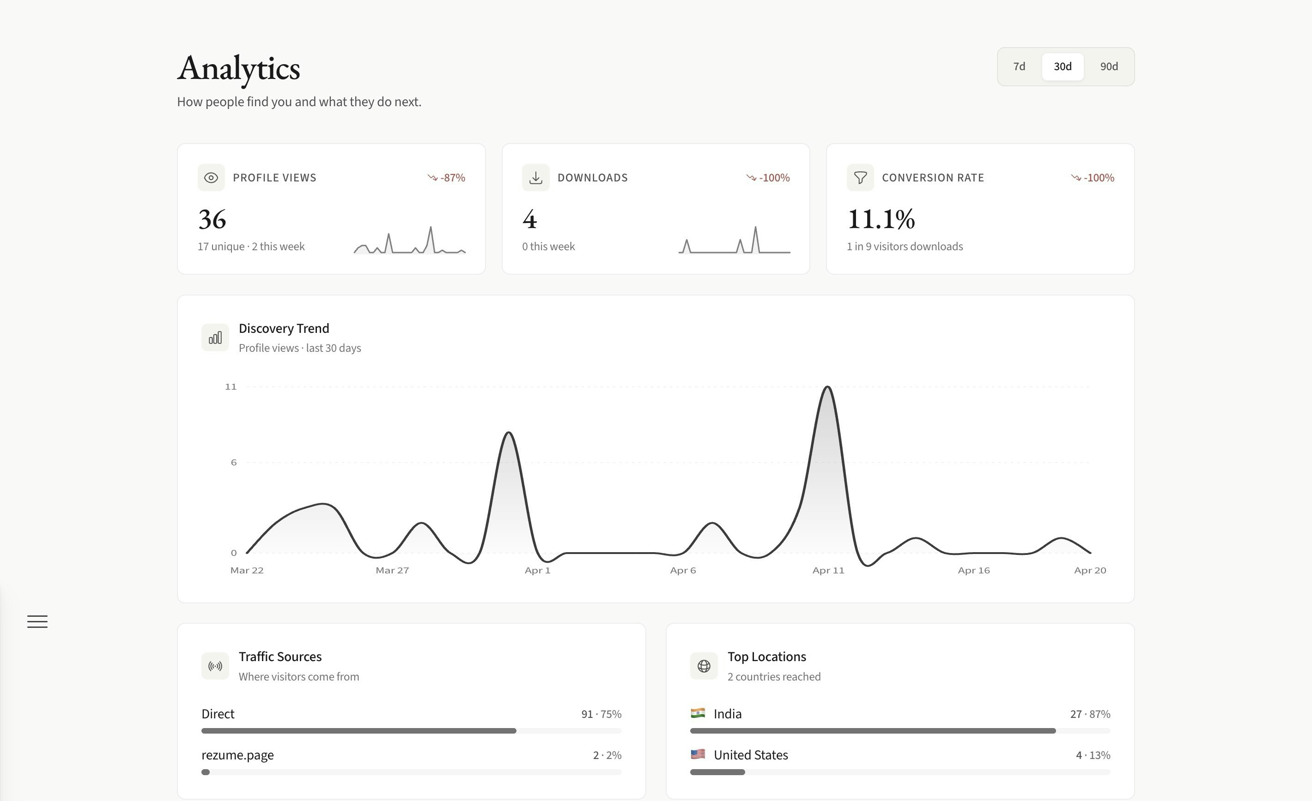1312x801 pixels.
Task: Click the eye icon on Profile Views
Action: point(211,178)
